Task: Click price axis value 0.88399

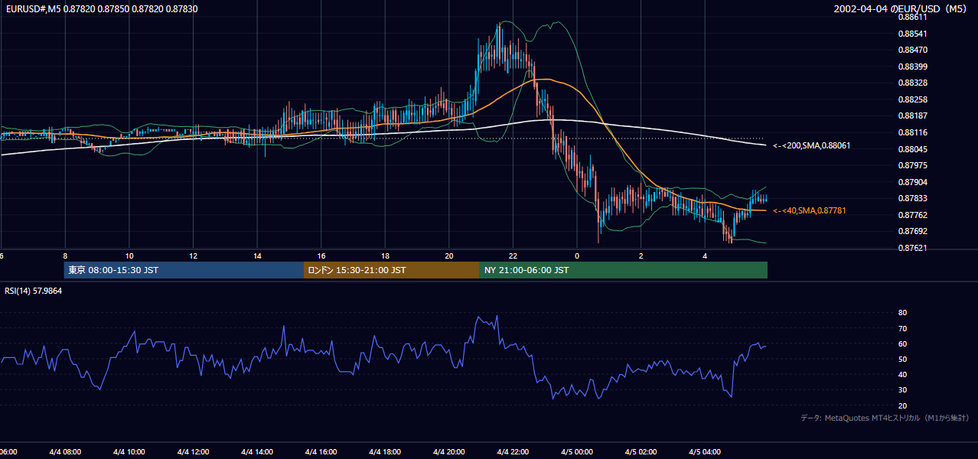Action: (913, 67)
